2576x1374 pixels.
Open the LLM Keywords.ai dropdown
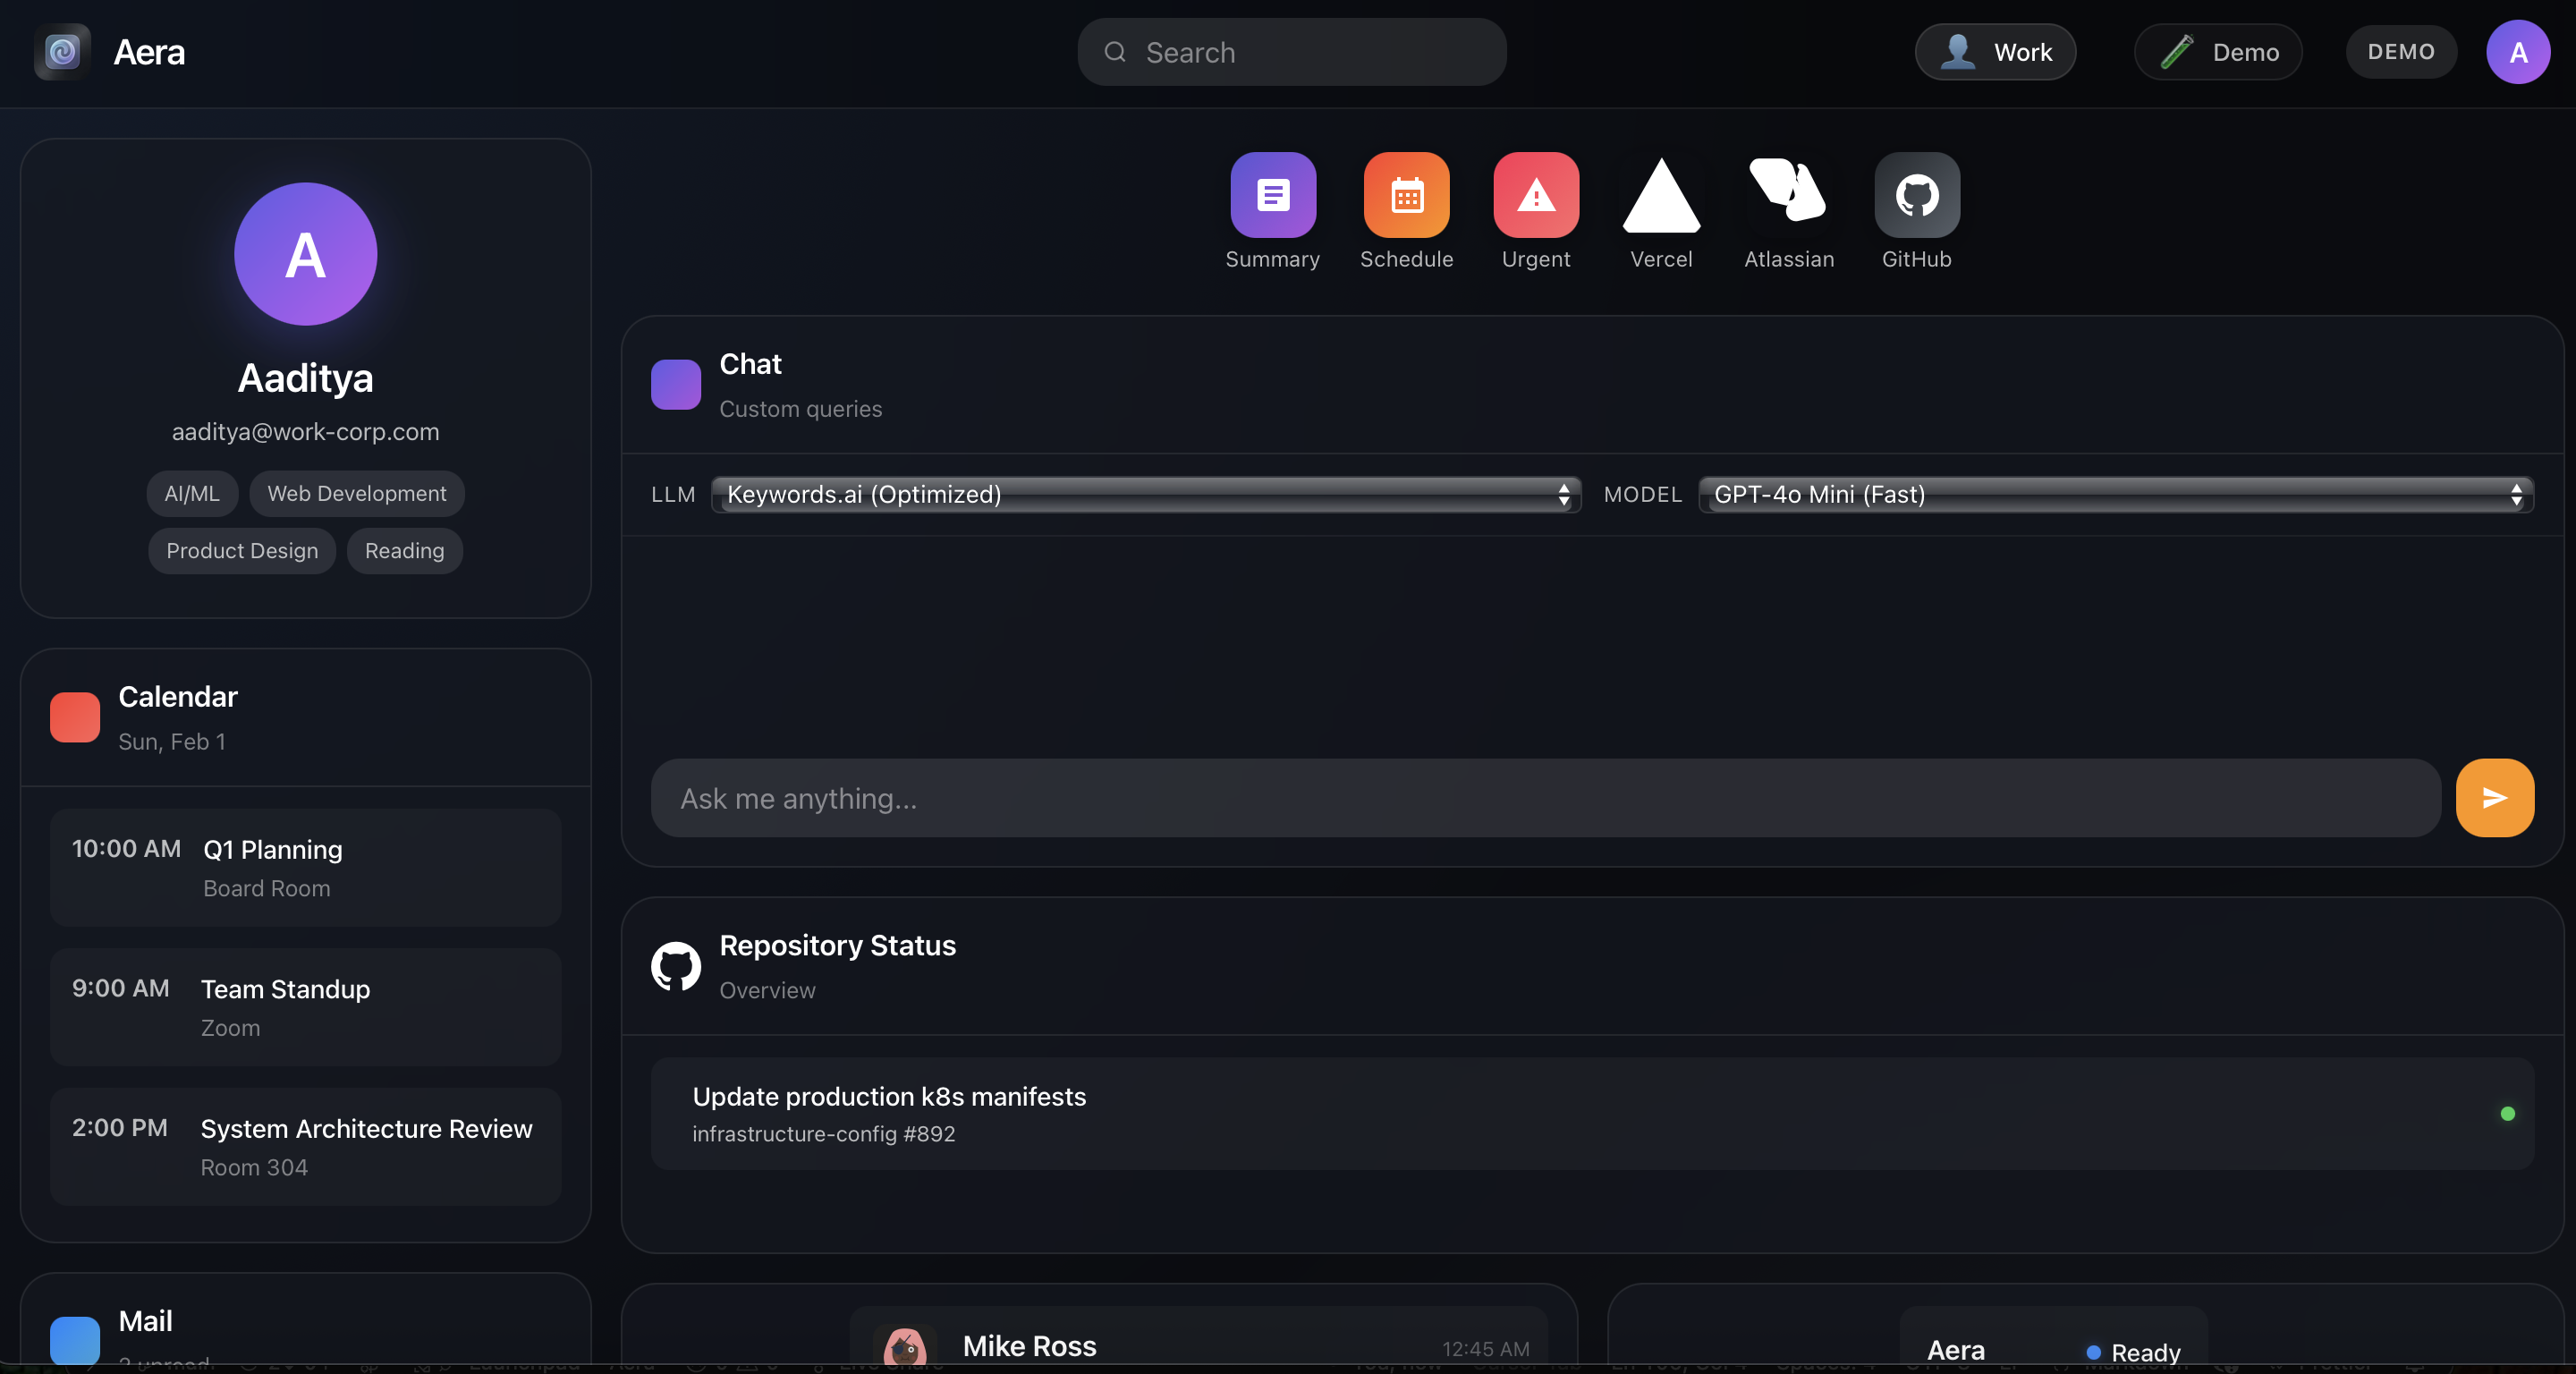pyautogui.click(x=1146, y=495)
